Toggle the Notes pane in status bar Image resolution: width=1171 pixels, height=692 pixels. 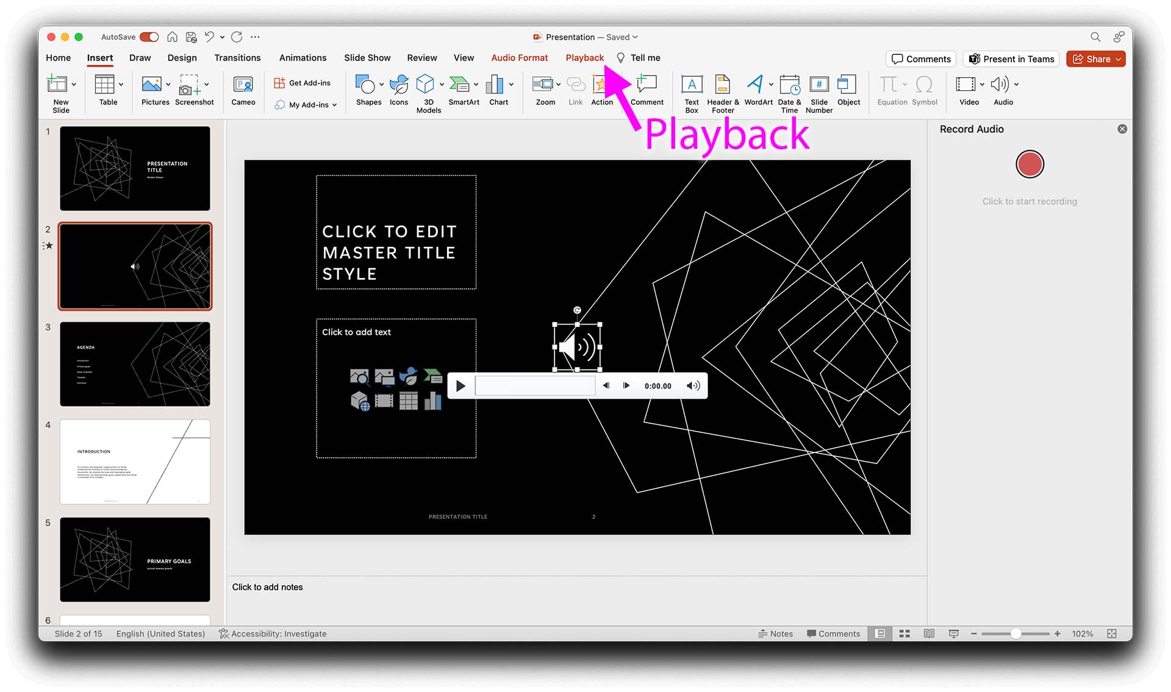click(x=776, y=633)
